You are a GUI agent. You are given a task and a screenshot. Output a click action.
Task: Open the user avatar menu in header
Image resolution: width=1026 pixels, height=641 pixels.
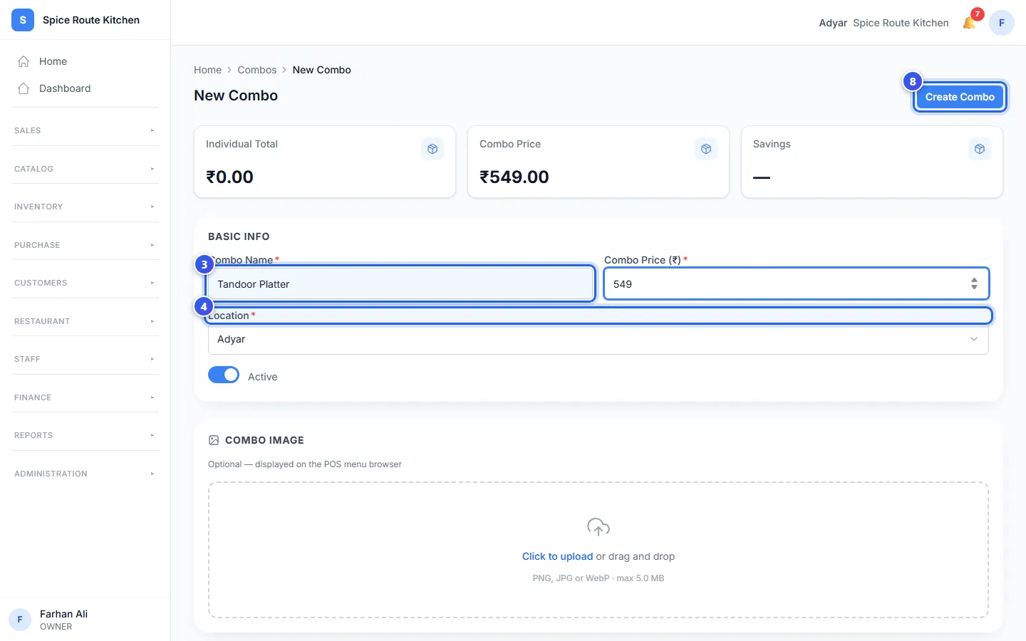(x=1002, y=23)
